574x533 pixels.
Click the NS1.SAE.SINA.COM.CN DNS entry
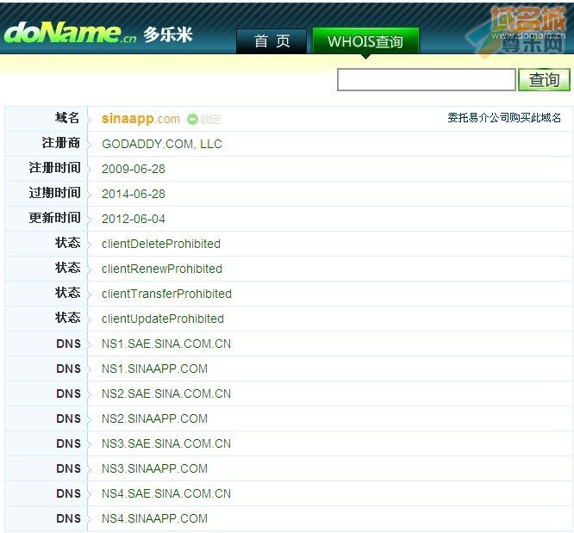(166, 344)
